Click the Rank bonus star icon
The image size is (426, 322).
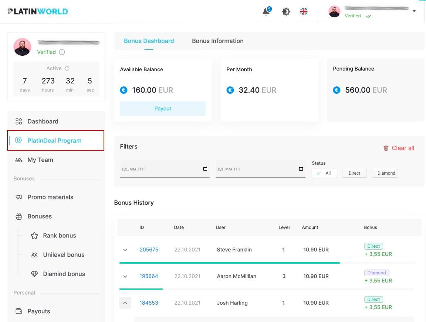coord(34,236)
